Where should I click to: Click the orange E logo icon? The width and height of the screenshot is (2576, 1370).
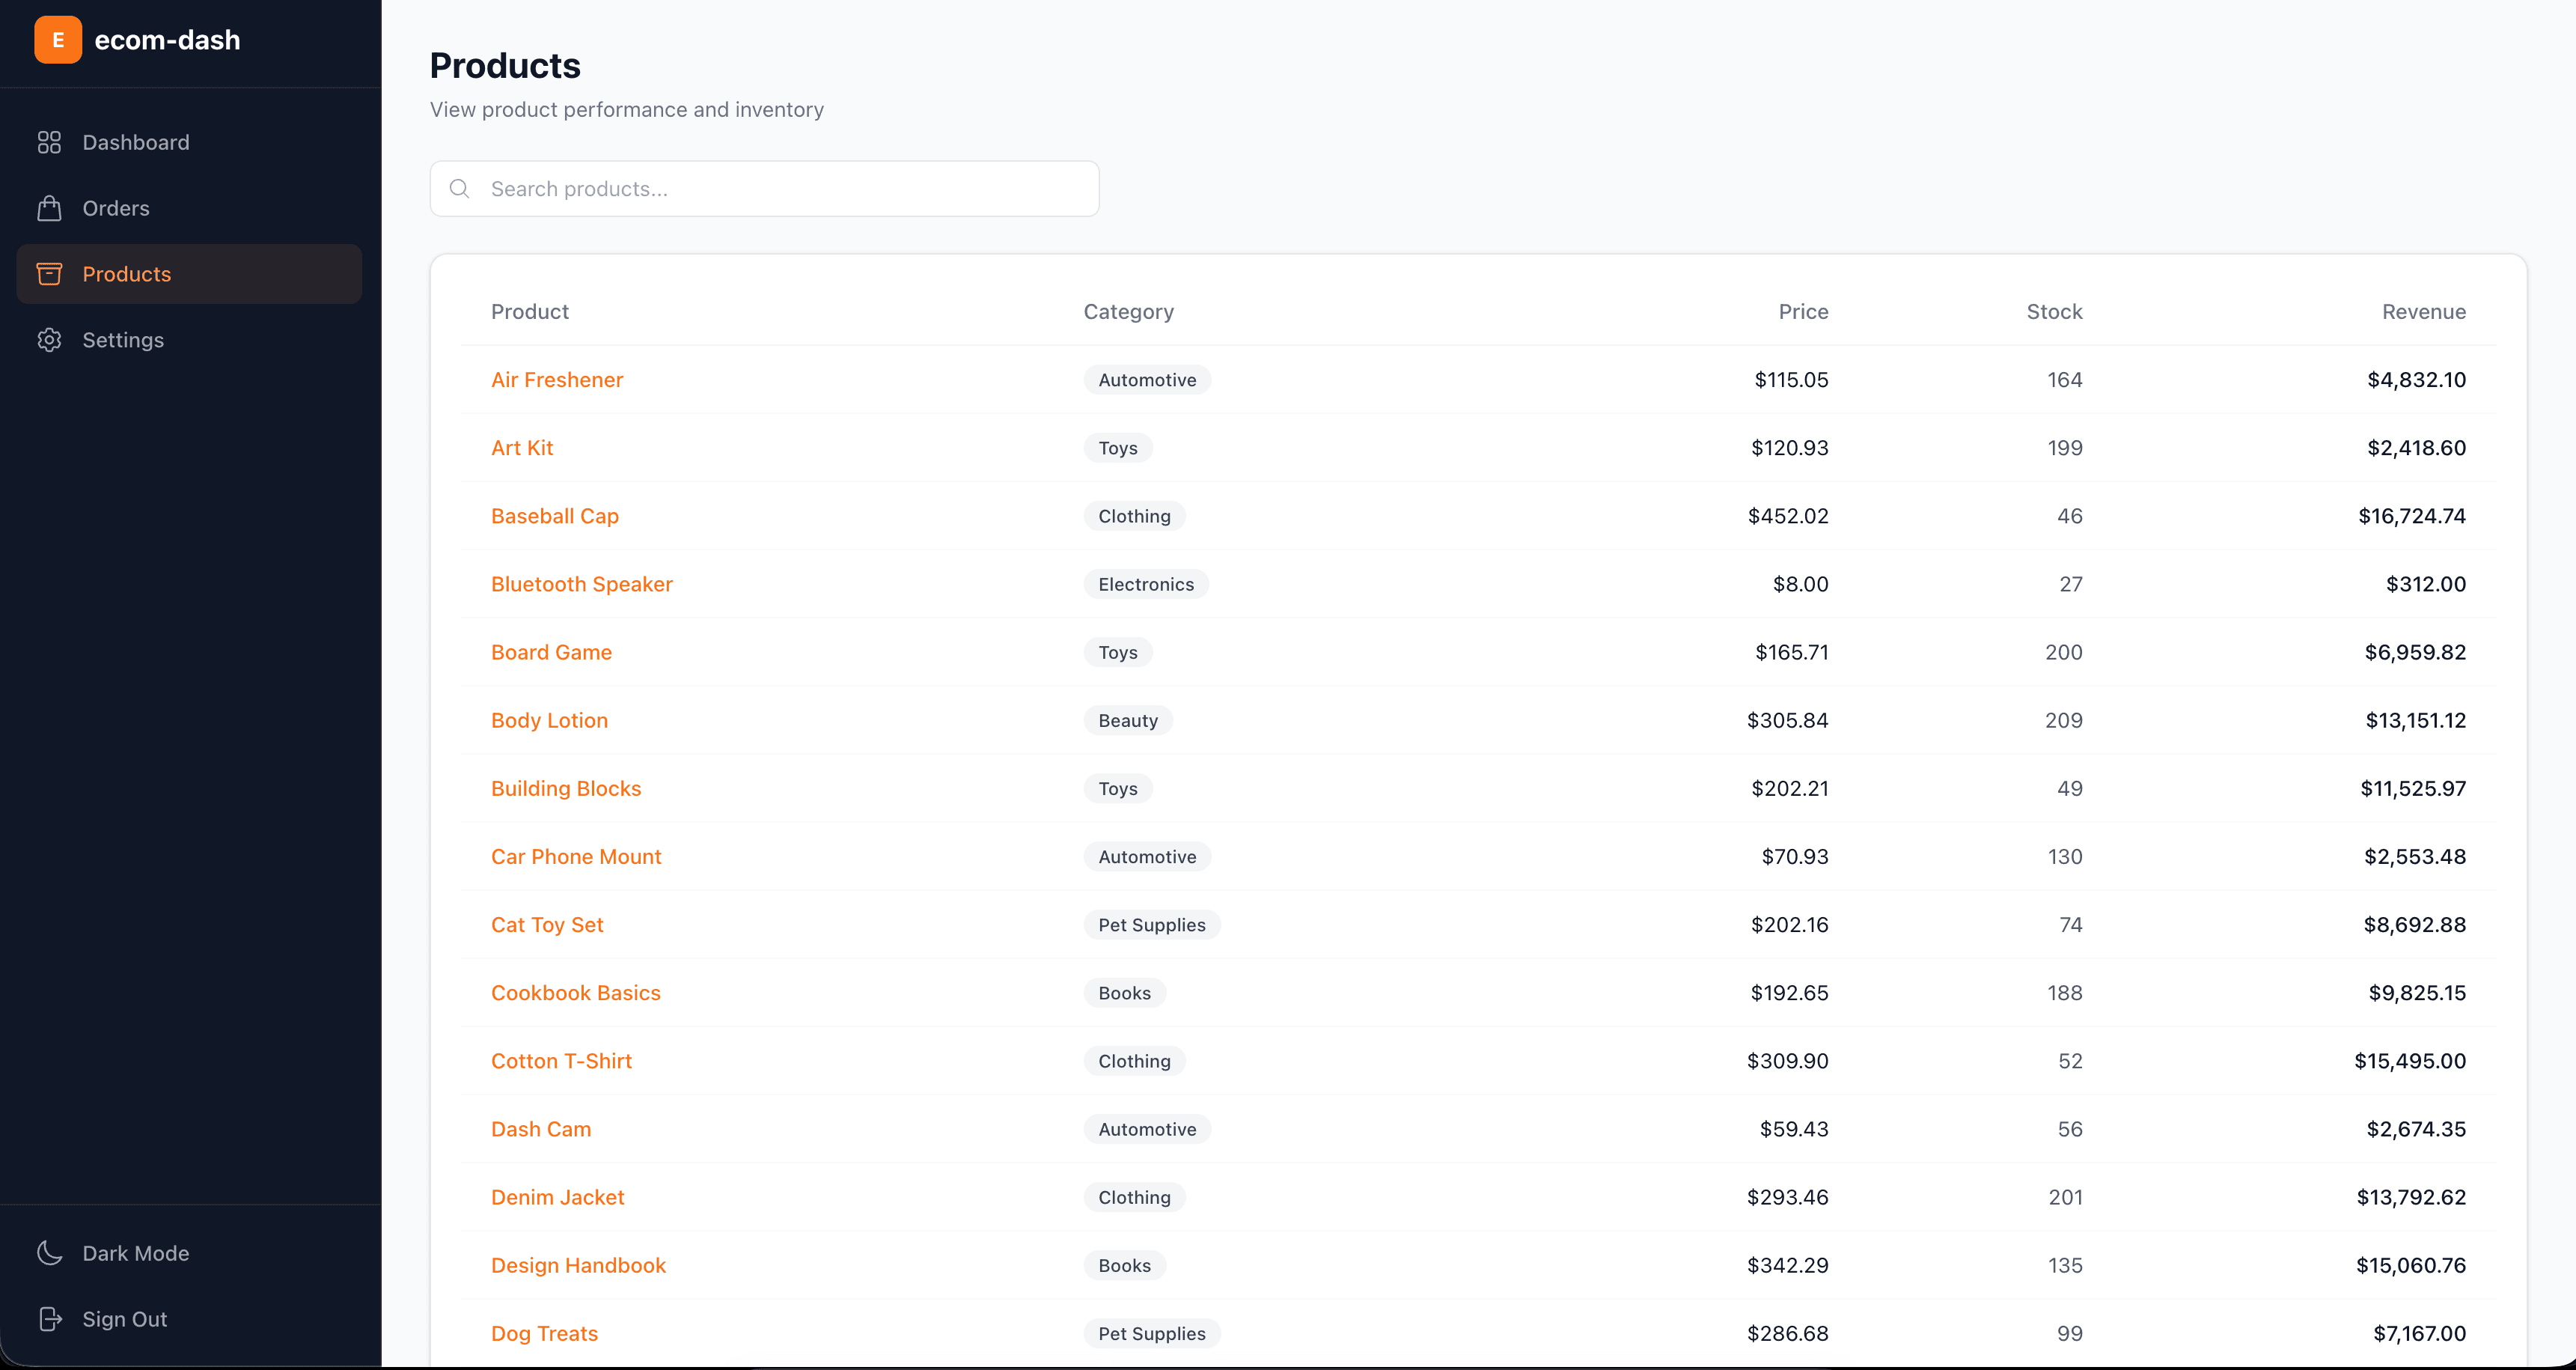pos(58,39)
